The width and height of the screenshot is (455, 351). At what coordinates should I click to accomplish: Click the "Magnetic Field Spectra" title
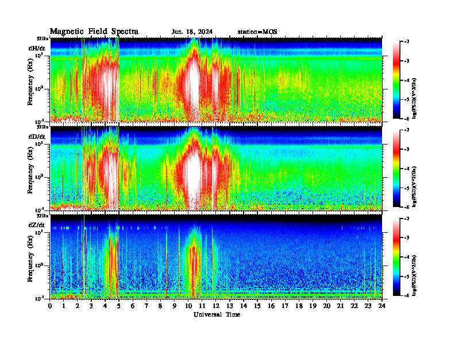(94, 32)
